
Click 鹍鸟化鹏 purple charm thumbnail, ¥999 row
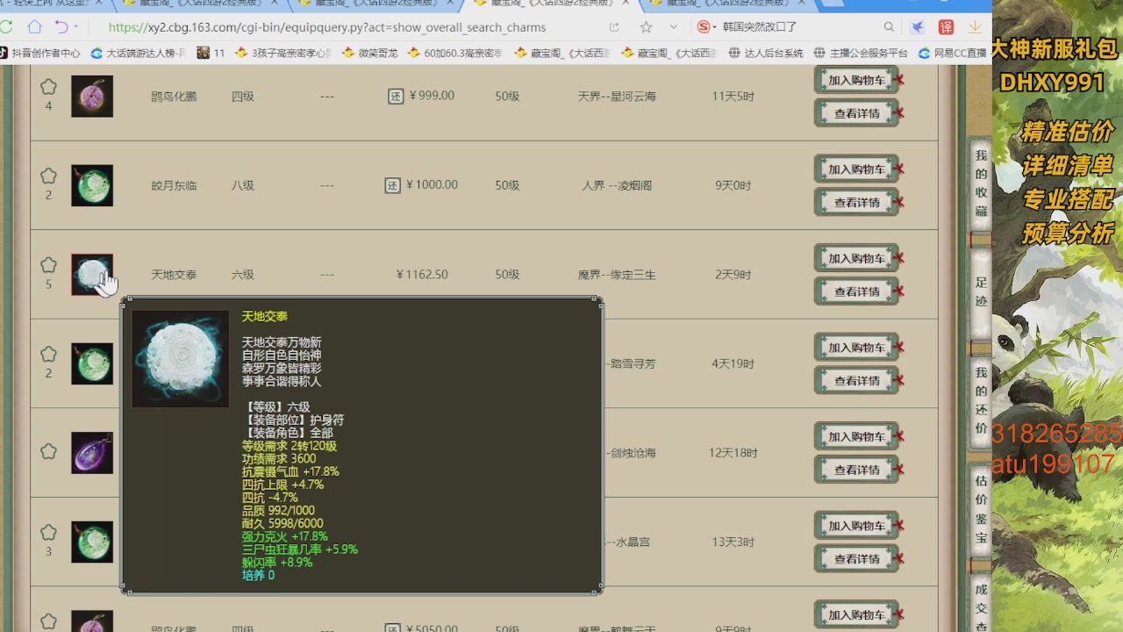coord(92,96)
